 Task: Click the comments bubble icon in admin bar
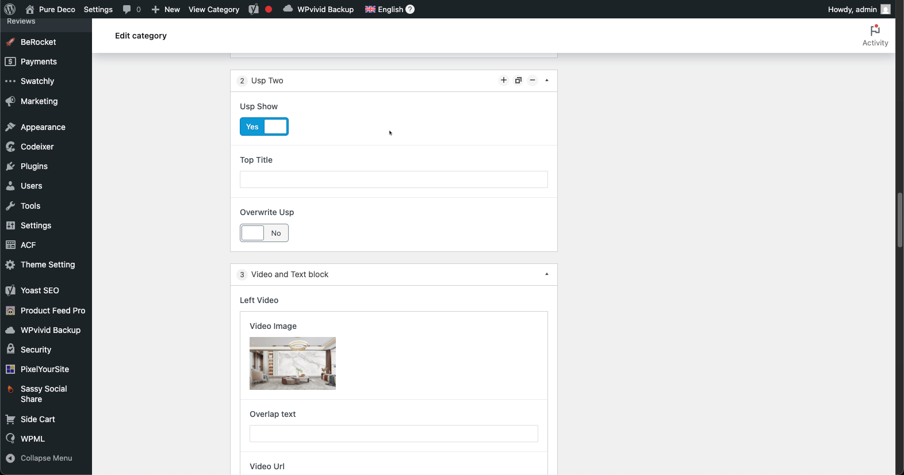pos(127,9)
